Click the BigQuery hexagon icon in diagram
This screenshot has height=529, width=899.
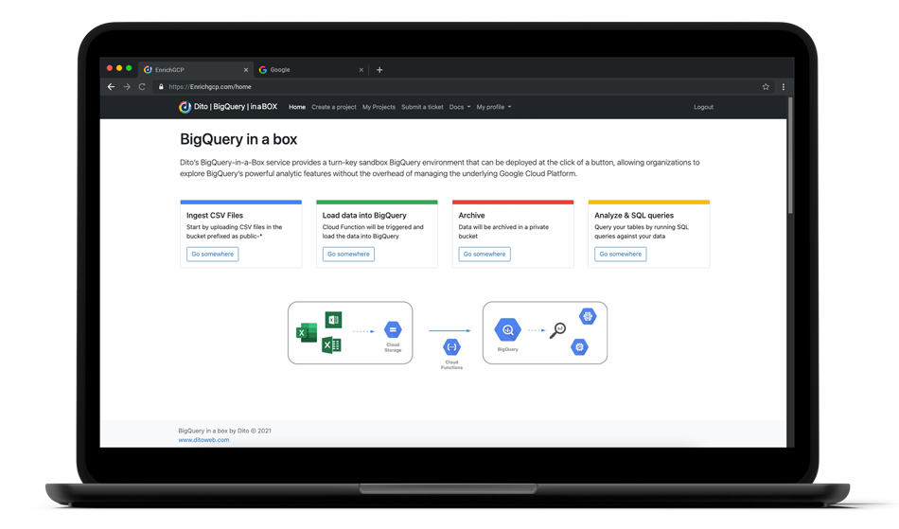[507, 329]
